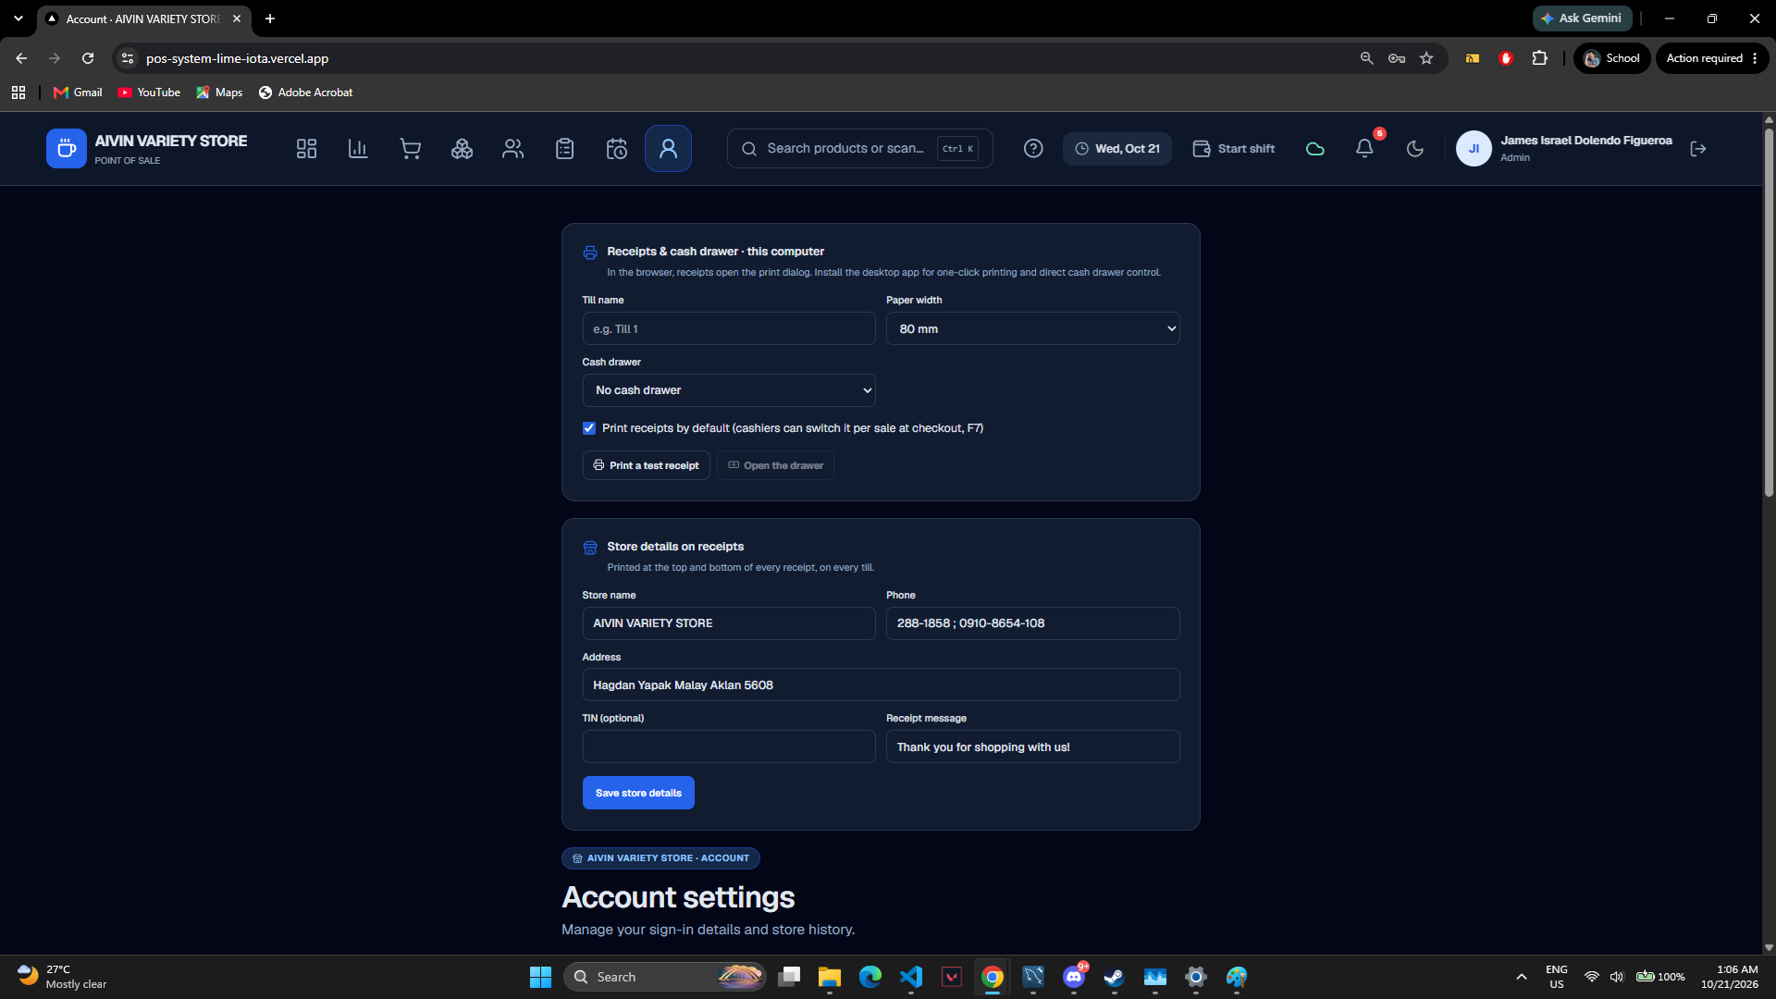Click Search products or scan box

pos(859,149)
